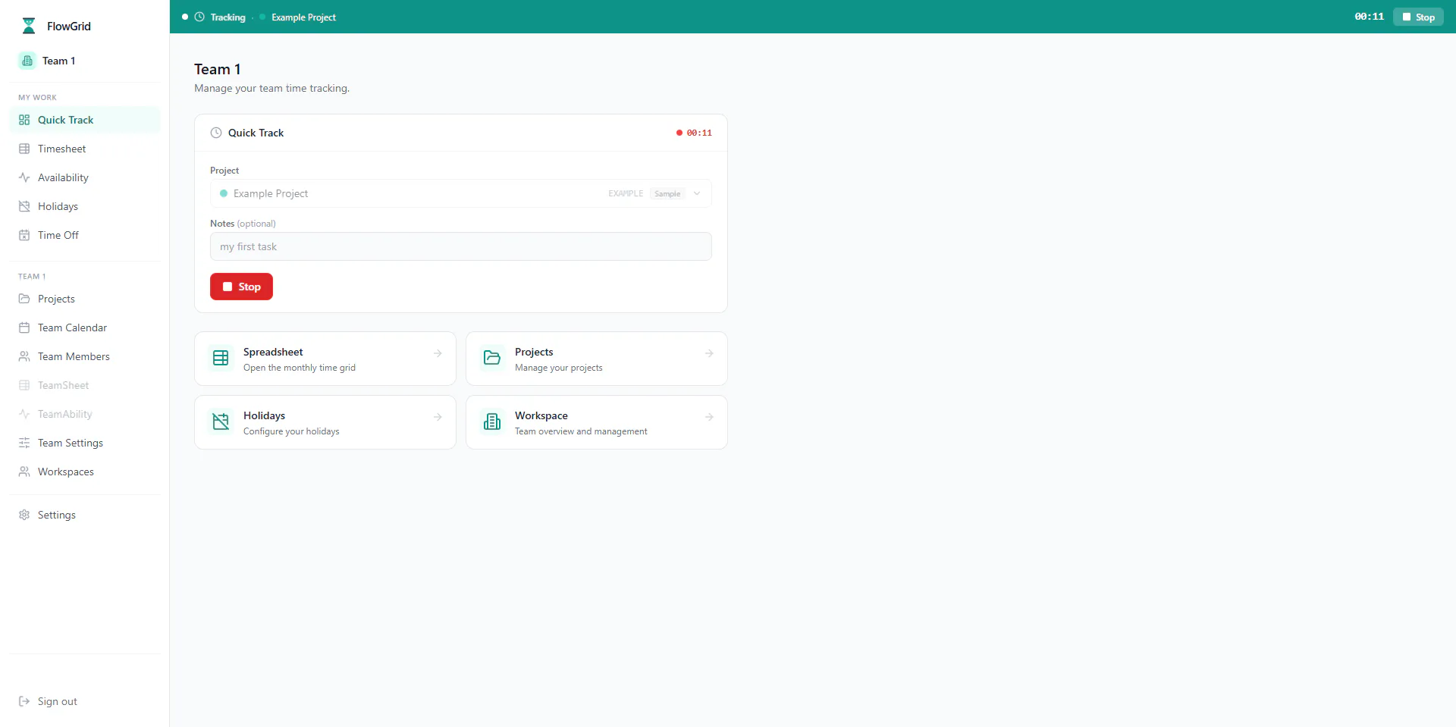
Task: Click the Team Members people icon in sidebar
Action: pos(24,356)
